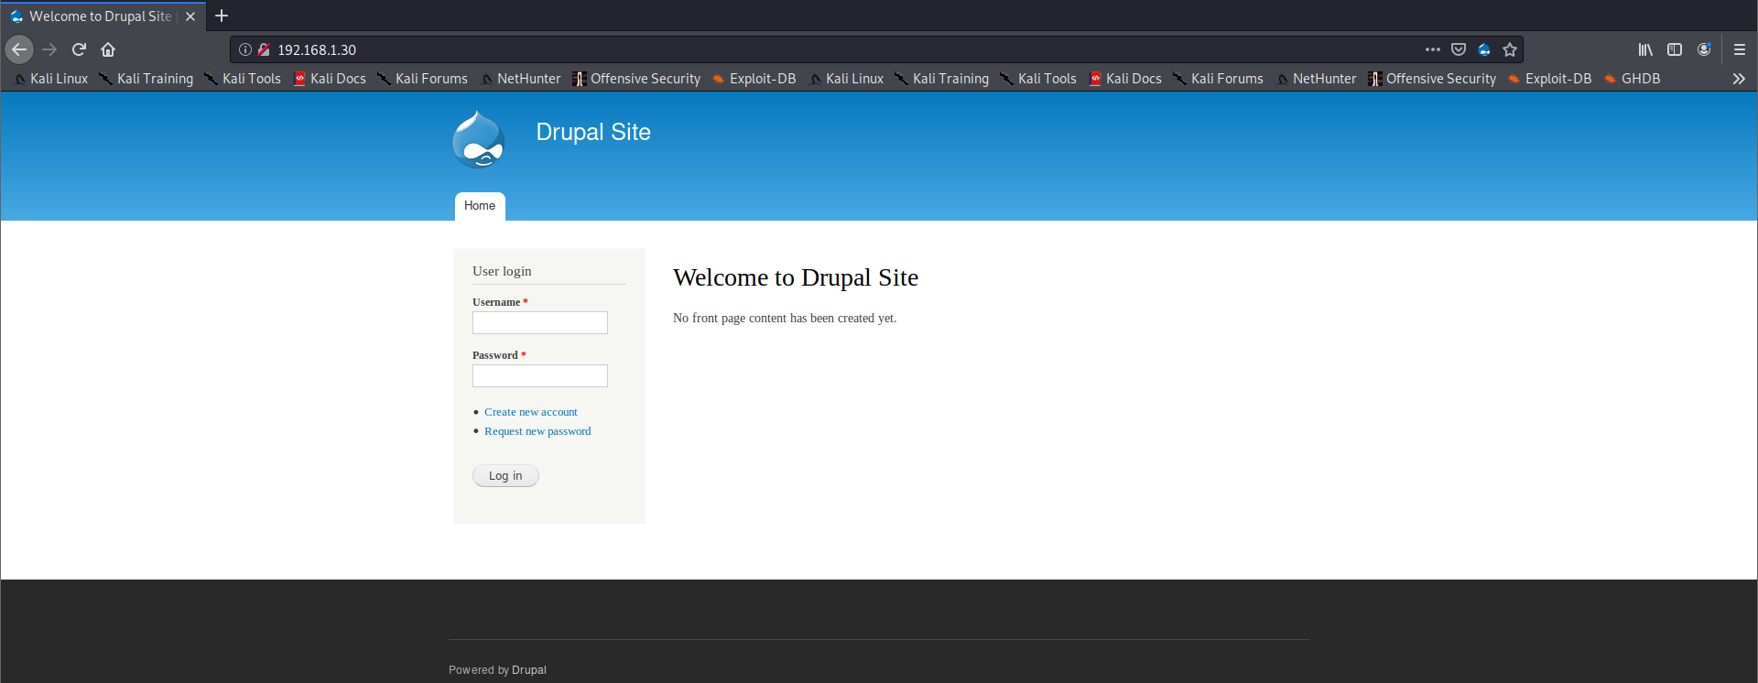1758x683 pixels.
Task: Open the Firefox account icon
Action: (1704, 49)
